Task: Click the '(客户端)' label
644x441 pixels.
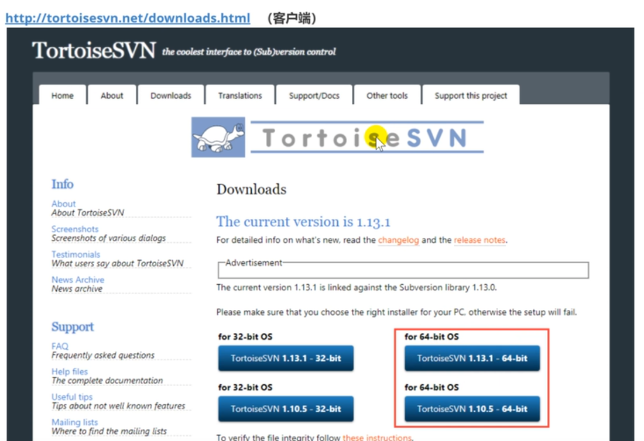Action: [x=292, y=18]
